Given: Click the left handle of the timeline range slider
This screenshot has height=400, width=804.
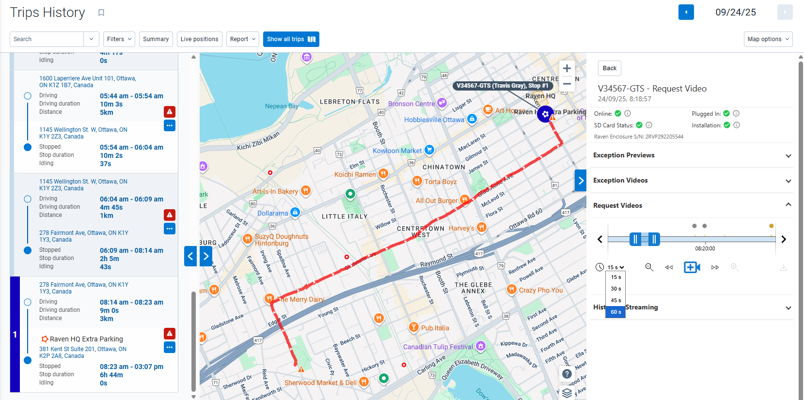Looking at the screenshot, I should click(x=635, y=239).
